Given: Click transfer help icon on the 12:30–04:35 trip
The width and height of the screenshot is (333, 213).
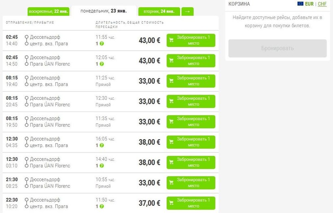Looking at the screenshot, I should 102,145.
